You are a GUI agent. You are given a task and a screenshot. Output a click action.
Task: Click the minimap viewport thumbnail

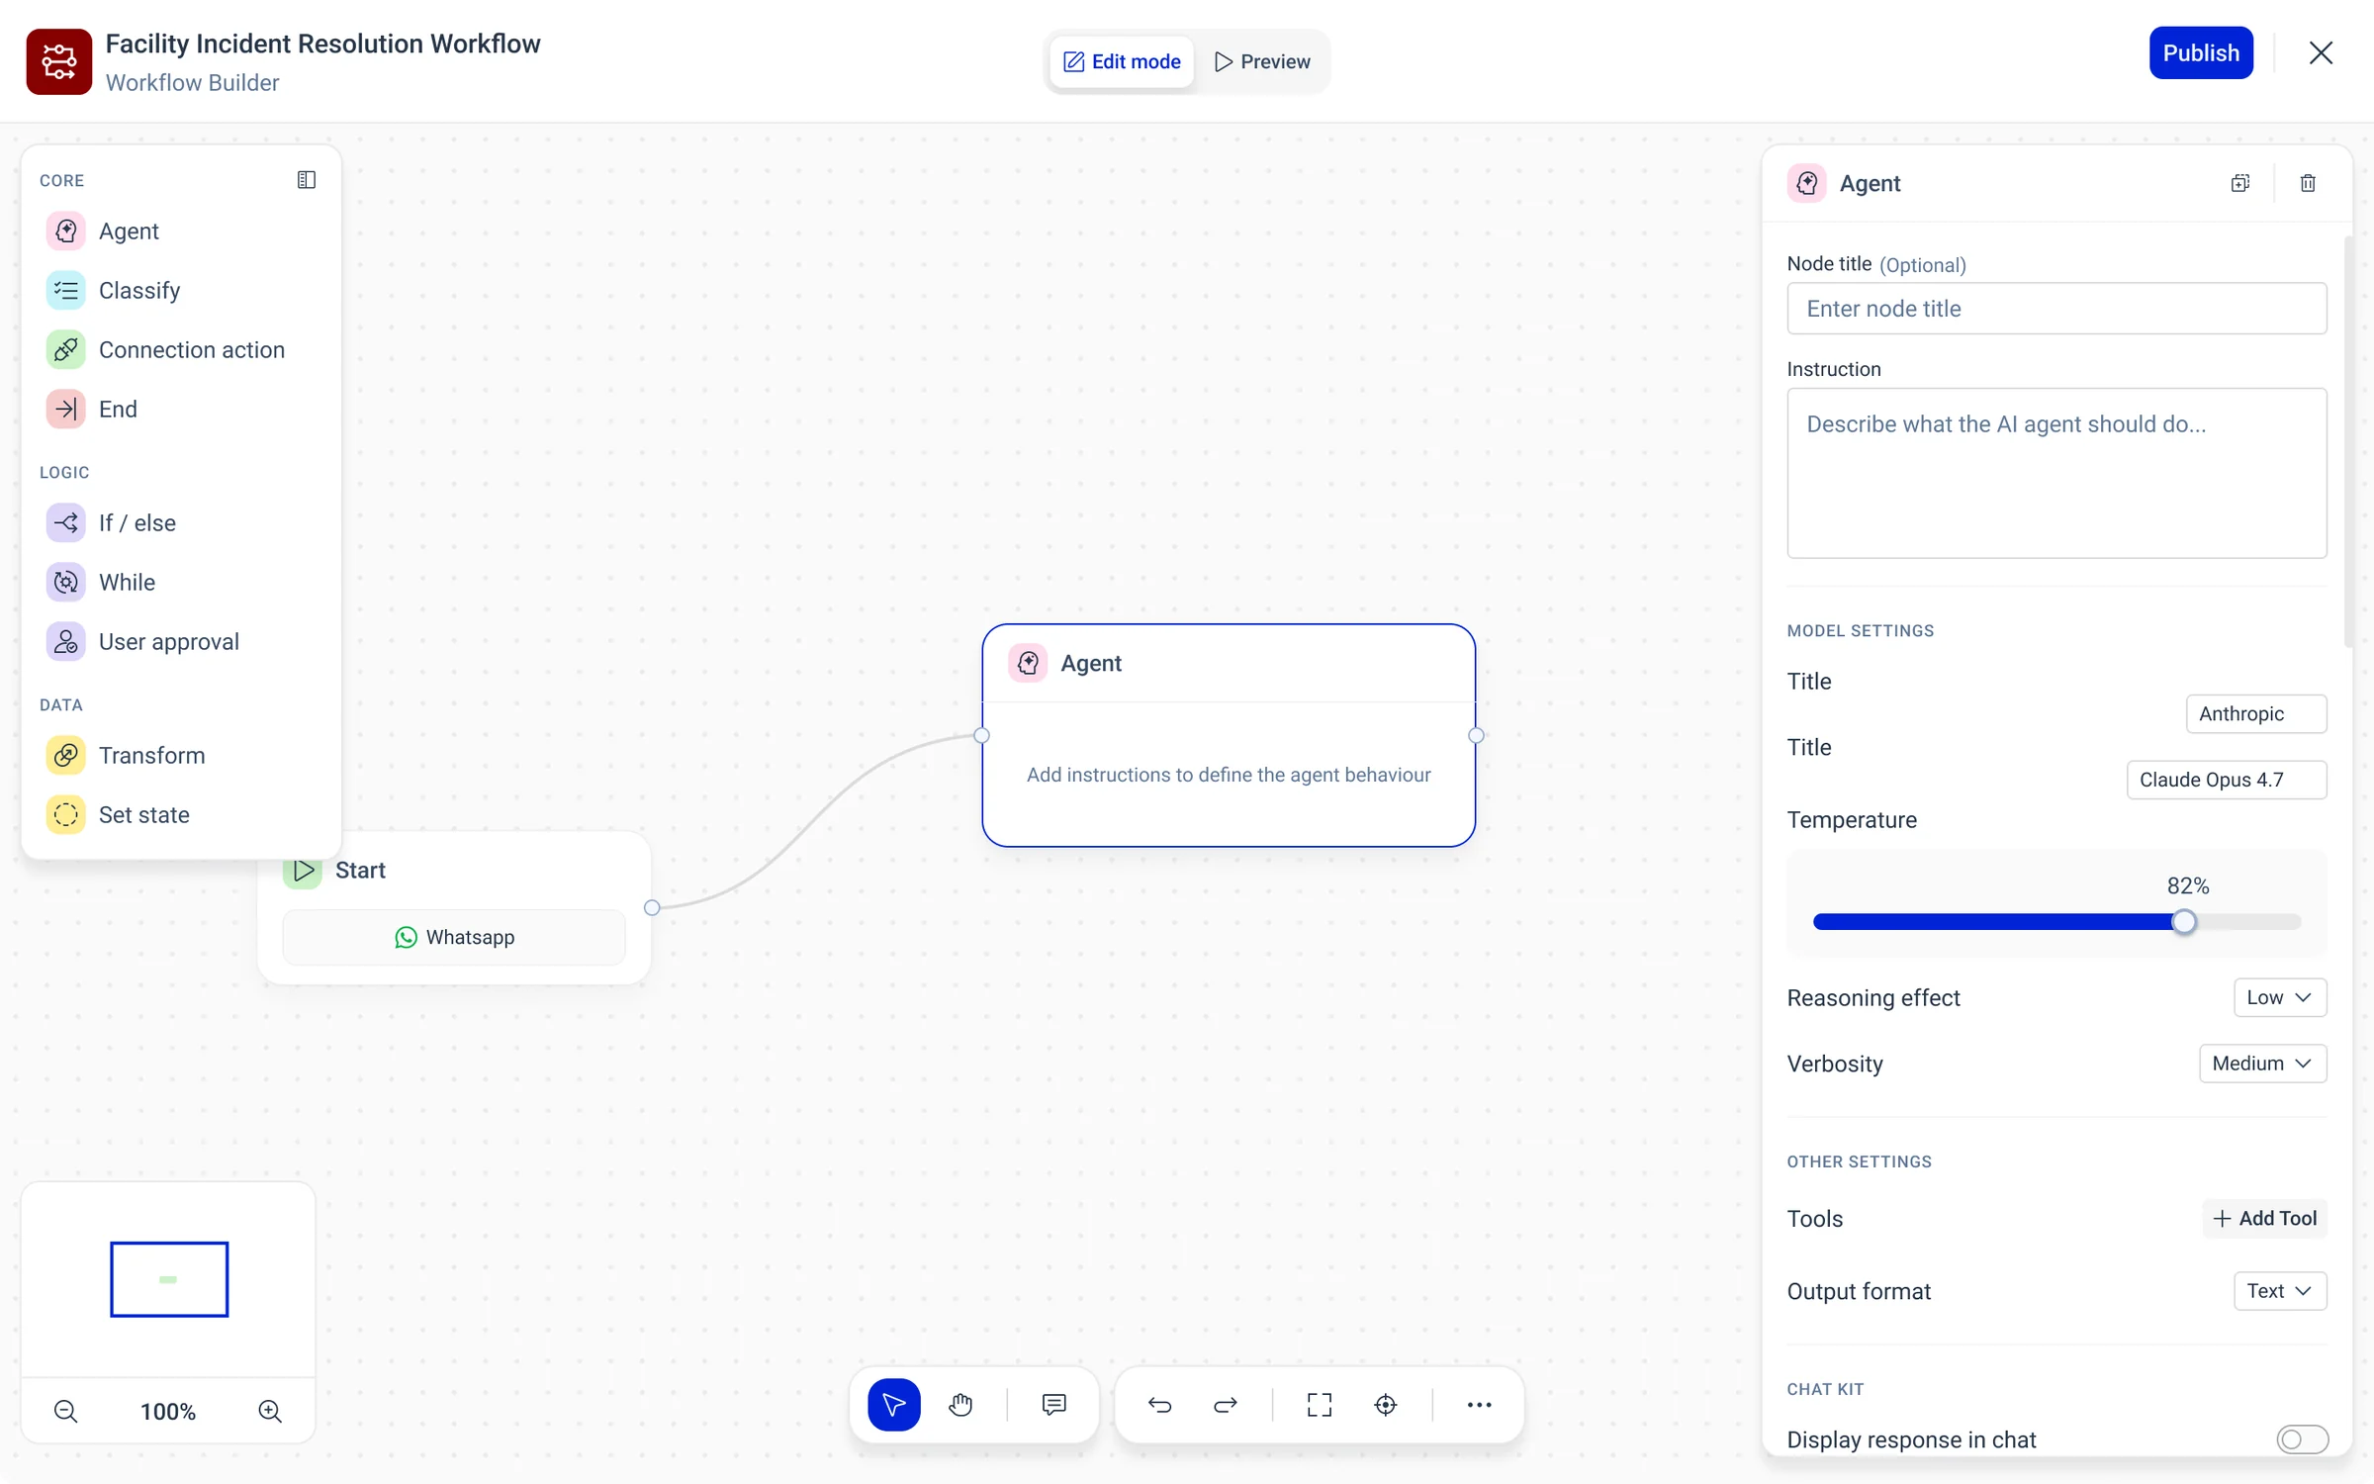pyautogui.click(x=169, y=1279)
